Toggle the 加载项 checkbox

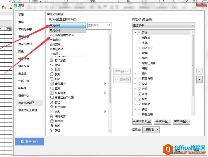(139, 104)
